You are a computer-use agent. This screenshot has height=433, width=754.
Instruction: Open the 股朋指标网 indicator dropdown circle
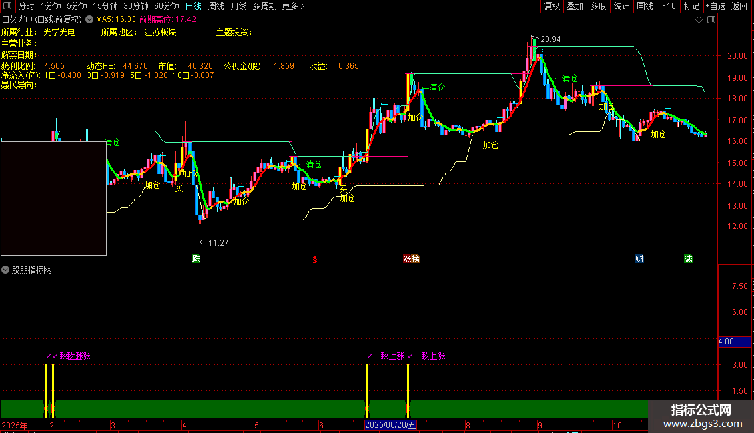point(5,270)
